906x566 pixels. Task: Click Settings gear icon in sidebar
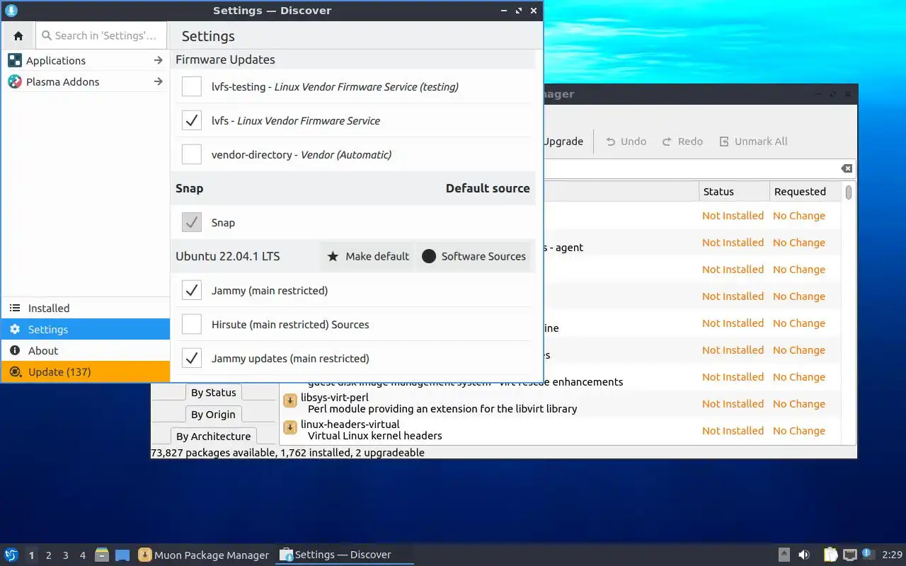point(15,330)
